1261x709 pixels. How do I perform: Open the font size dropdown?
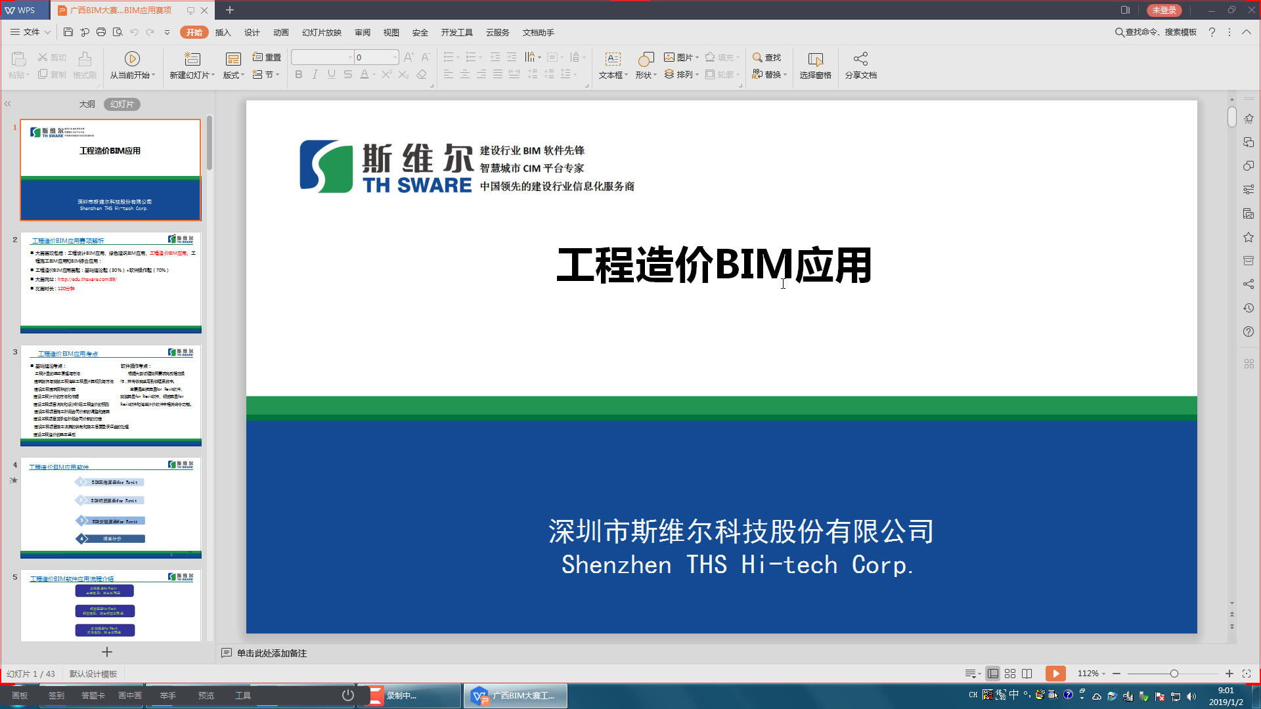pos(395,57)
